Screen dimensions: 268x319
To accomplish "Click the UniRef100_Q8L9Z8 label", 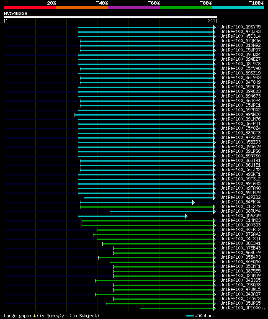I will click(240, 64).
